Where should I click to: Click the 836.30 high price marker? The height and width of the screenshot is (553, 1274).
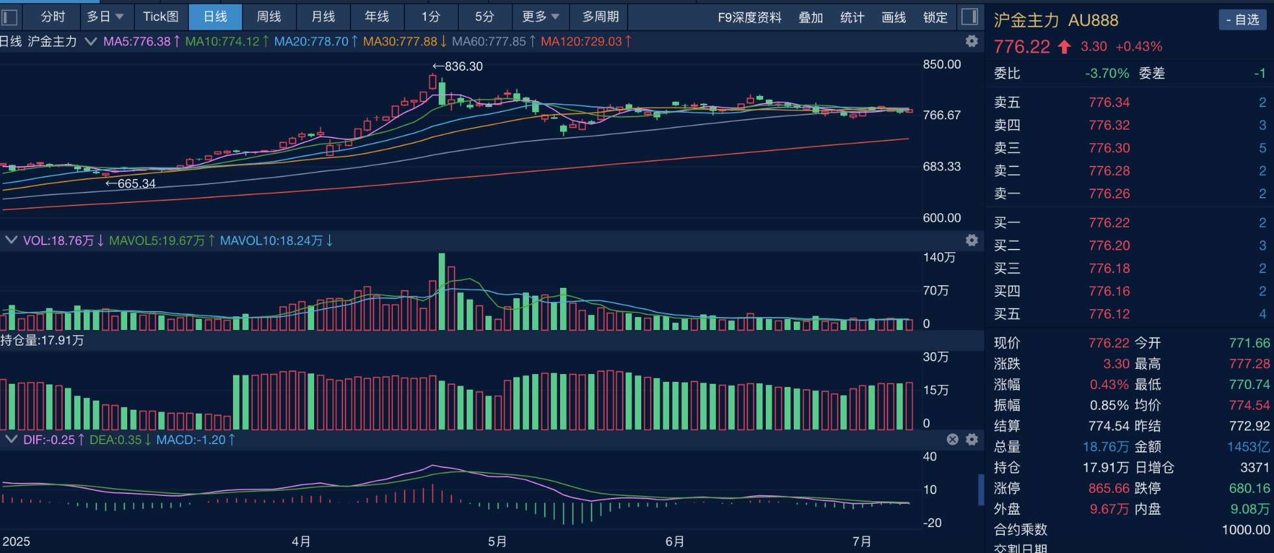pos(458,66)
